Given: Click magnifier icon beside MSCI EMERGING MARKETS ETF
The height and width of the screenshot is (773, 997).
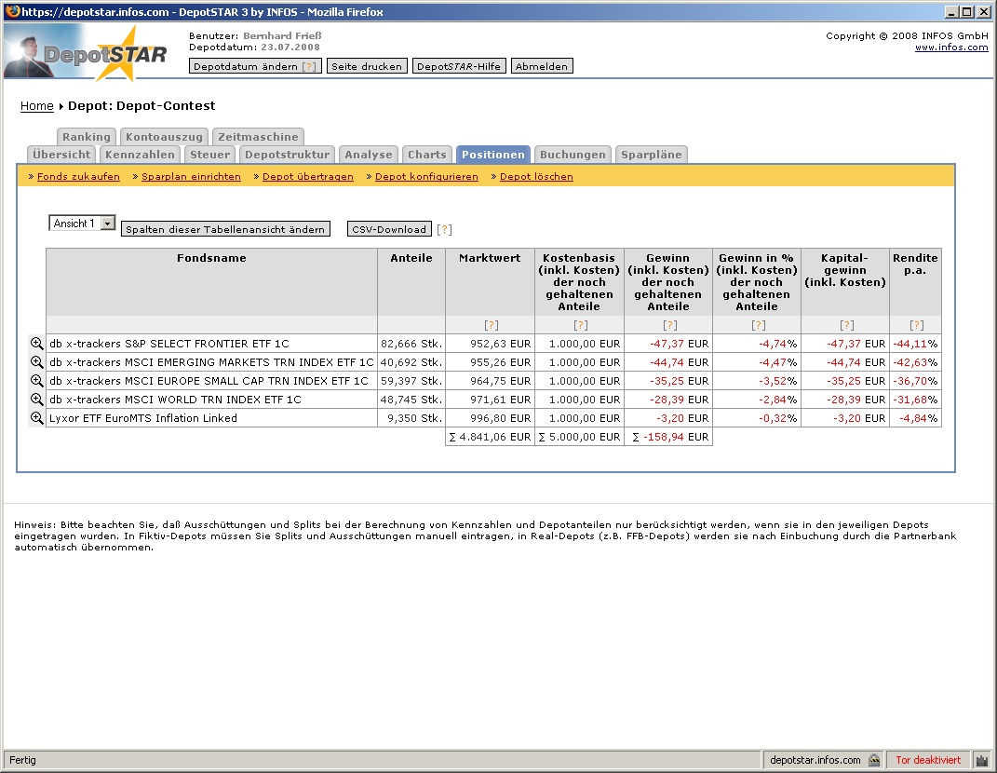Looking at the screenshot, I should [37, 362].
